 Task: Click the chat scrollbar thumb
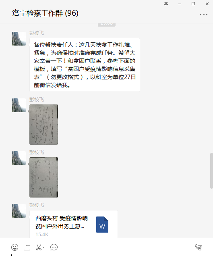pyautogui.click(x=211, y=171)
